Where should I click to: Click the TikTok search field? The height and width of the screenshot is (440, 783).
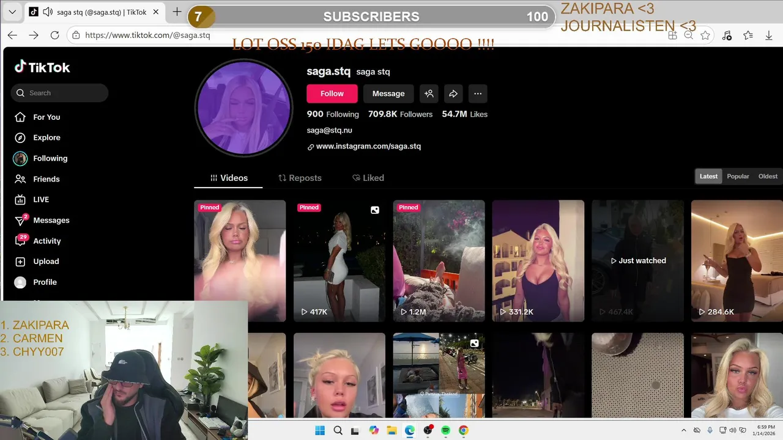(59, 93)
